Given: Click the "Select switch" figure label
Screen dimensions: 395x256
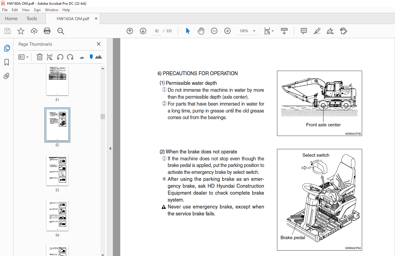Looking at the screenshot, I should pyautogui.click(x=316, y=155).
